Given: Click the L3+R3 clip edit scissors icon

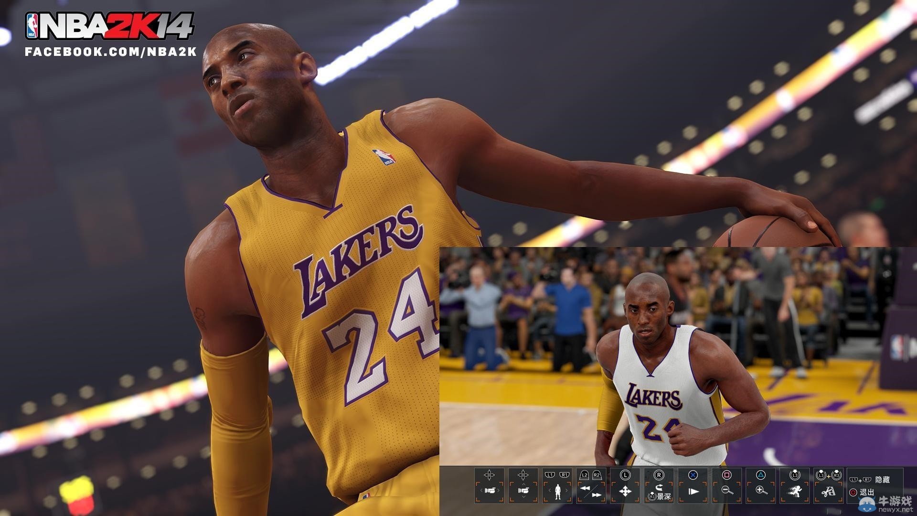Looking at the screenshot, I should pos(828,485).
